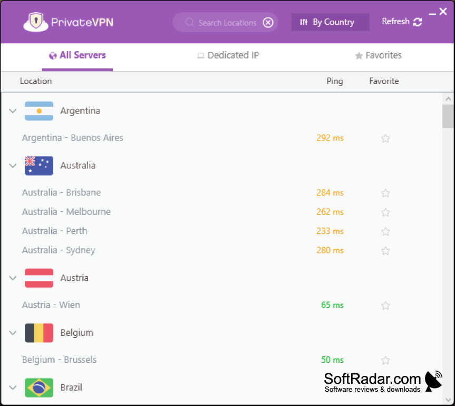Select Australia - Sydney location
The height and width of the screenshot is (406, 455).
[x=59, y=250]
